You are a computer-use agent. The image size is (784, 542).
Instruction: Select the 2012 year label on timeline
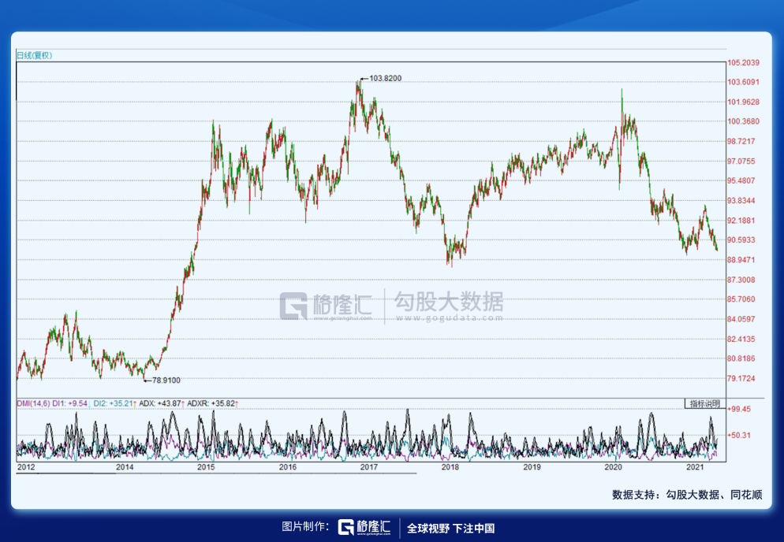coord(26,467)
